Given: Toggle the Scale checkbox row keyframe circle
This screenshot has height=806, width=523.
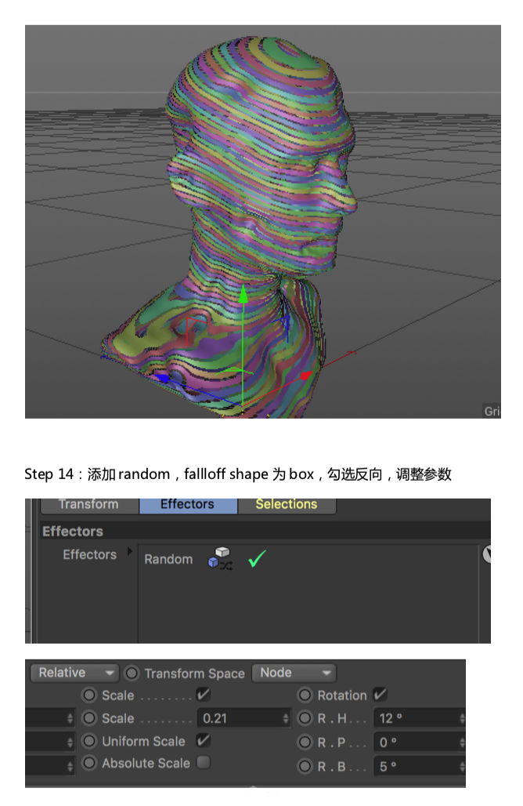Looking at the screenshot, I should coord(89,695).
